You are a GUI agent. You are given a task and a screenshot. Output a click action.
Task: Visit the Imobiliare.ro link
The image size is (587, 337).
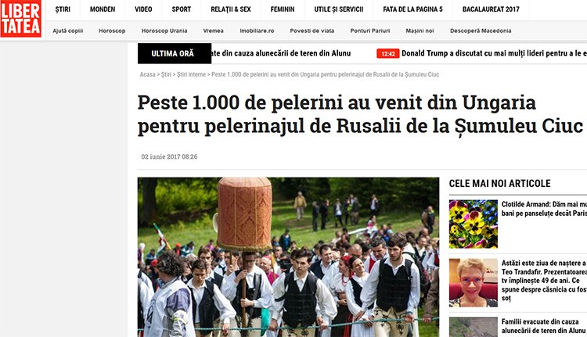coord(257,30)
